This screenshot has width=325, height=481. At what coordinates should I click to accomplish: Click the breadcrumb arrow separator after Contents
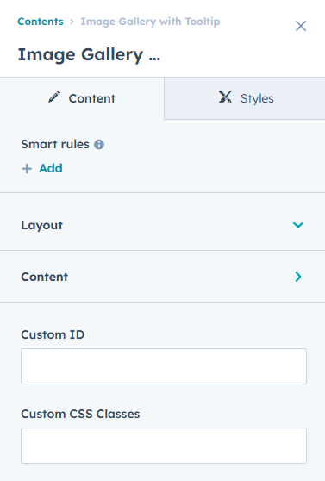tap(72, 22)
